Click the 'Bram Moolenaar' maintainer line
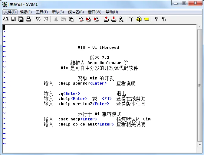The width and height of the screenshot is (204, 155). point(99,63)
